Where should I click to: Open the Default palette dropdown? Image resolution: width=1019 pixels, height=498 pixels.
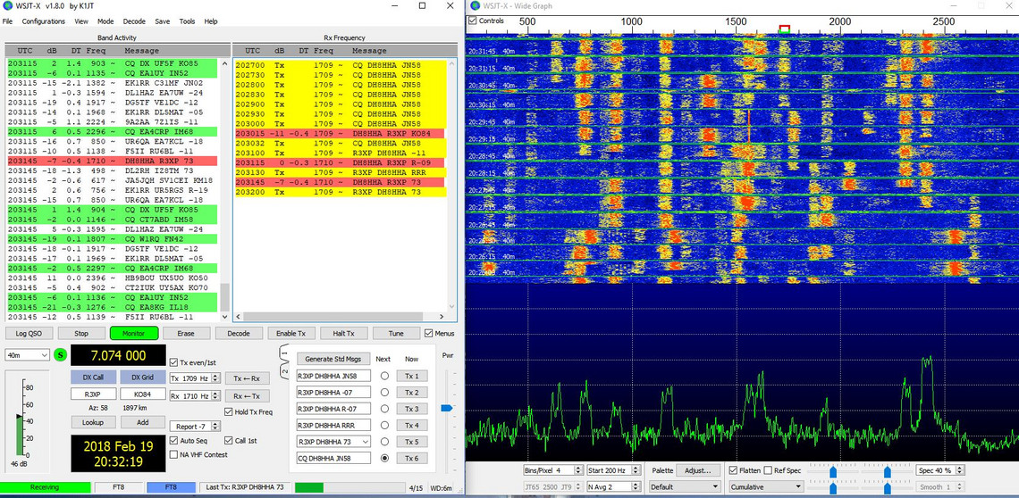686,486
